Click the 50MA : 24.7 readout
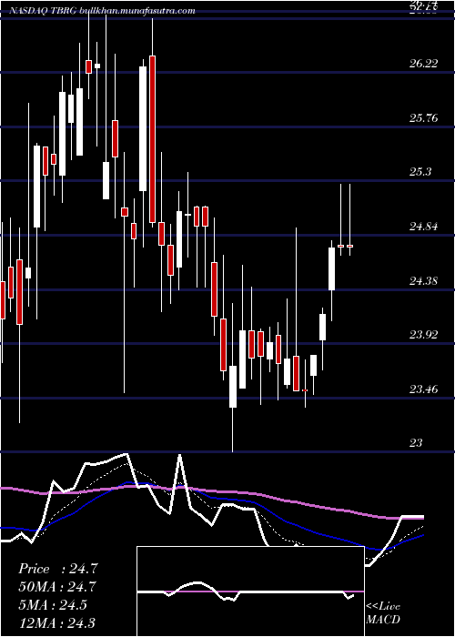This screenshot has width=455, height=637. [58, 587]
